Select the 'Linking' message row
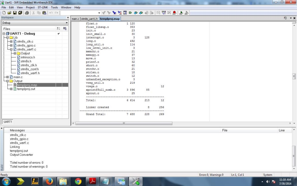 [15, 147]
